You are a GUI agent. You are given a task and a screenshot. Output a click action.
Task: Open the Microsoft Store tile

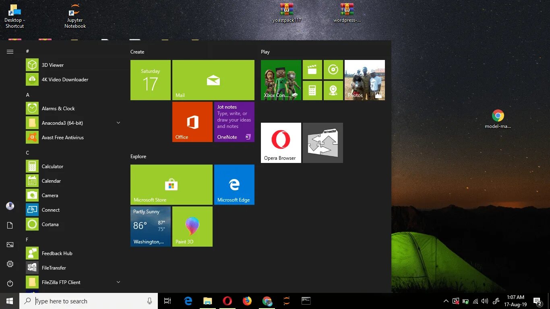click(172, 185)
